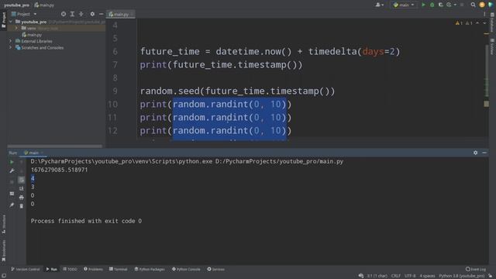Viewport: 496px width, 279px height.
Task: Click UTF-8 encoding in status bar
Action: [x=410, y=276]
